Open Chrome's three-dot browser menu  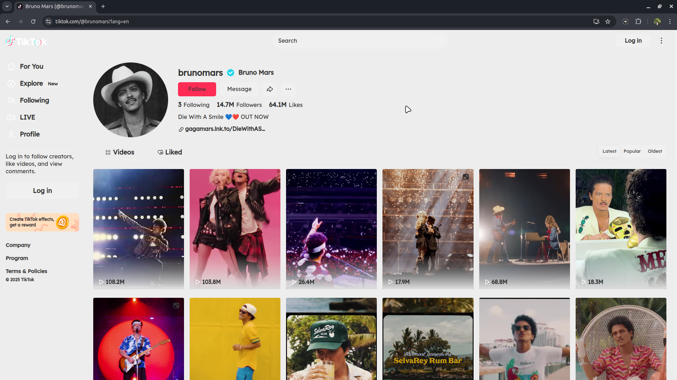click(670, 22)
